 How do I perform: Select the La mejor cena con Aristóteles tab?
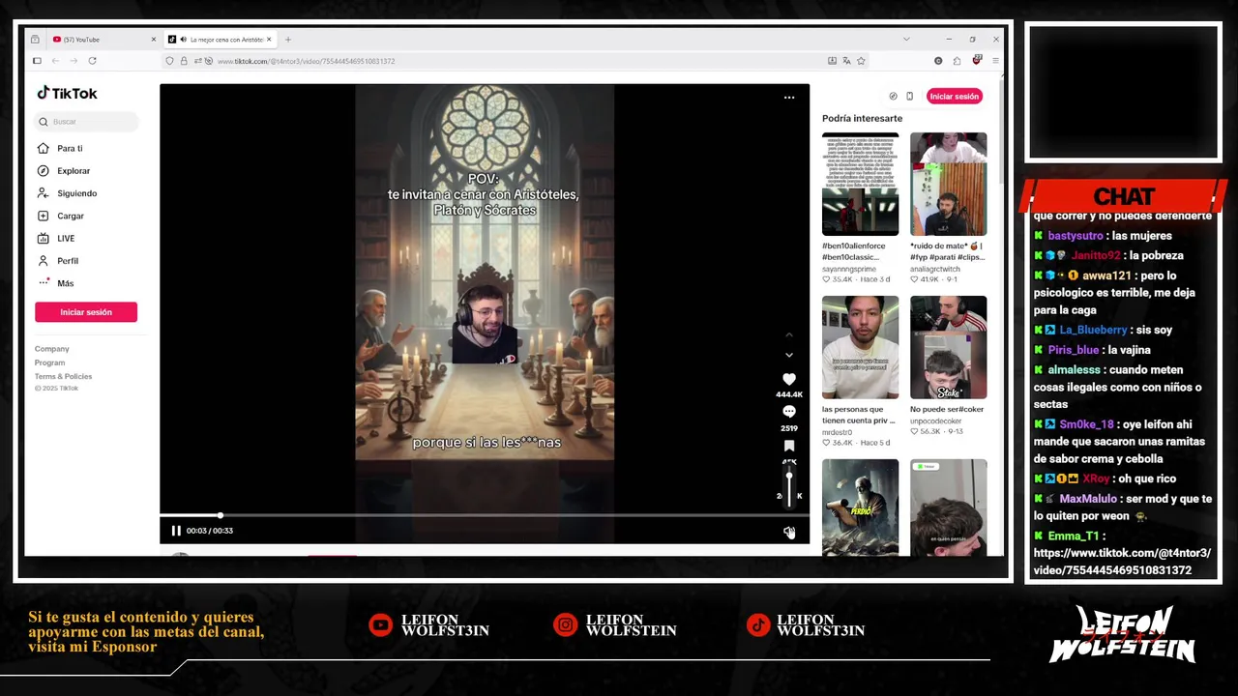[x=221, y=40]
